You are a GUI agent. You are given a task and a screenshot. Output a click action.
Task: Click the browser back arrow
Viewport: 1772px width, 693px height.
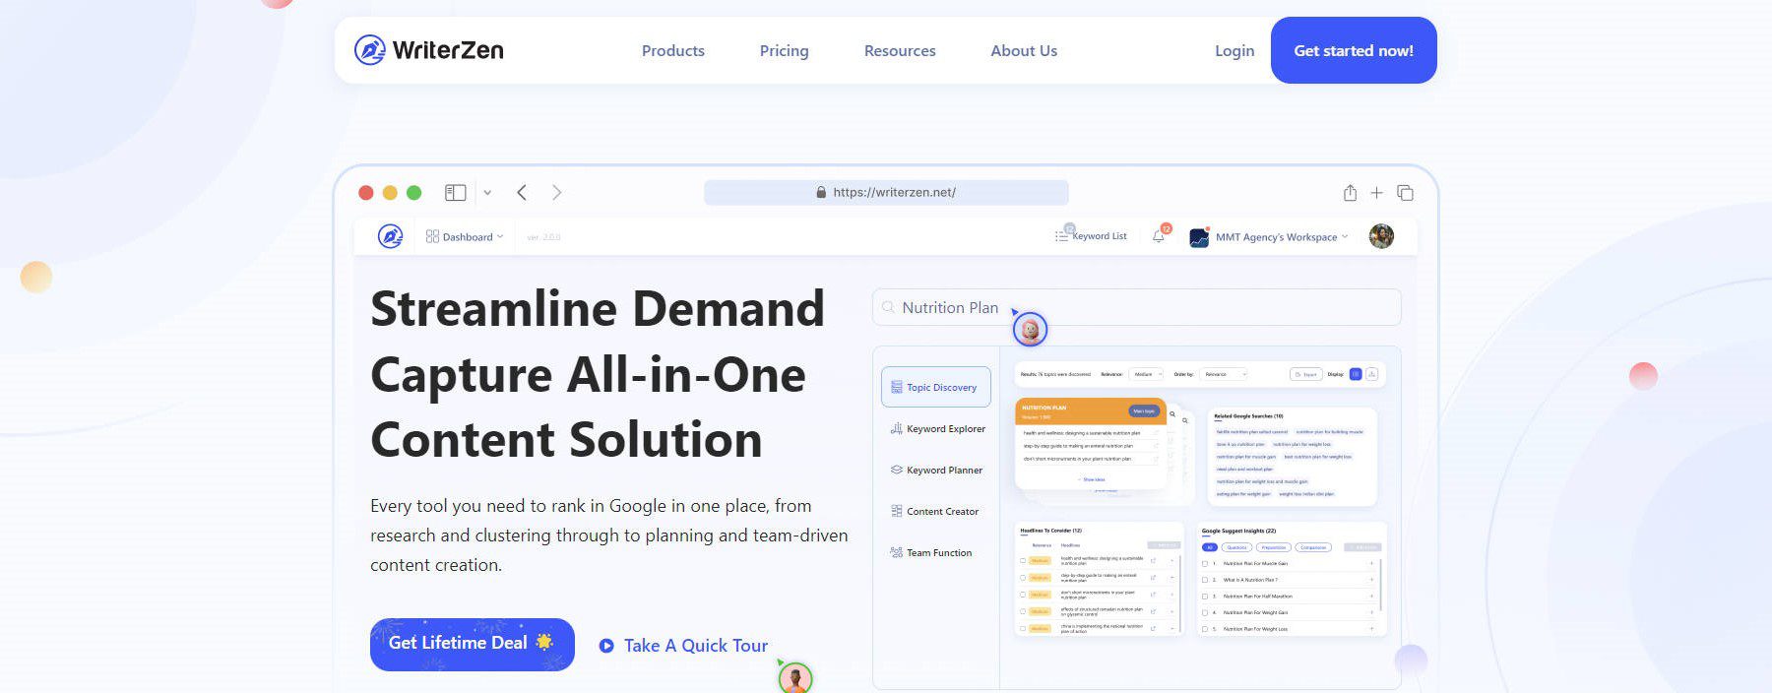522,193
